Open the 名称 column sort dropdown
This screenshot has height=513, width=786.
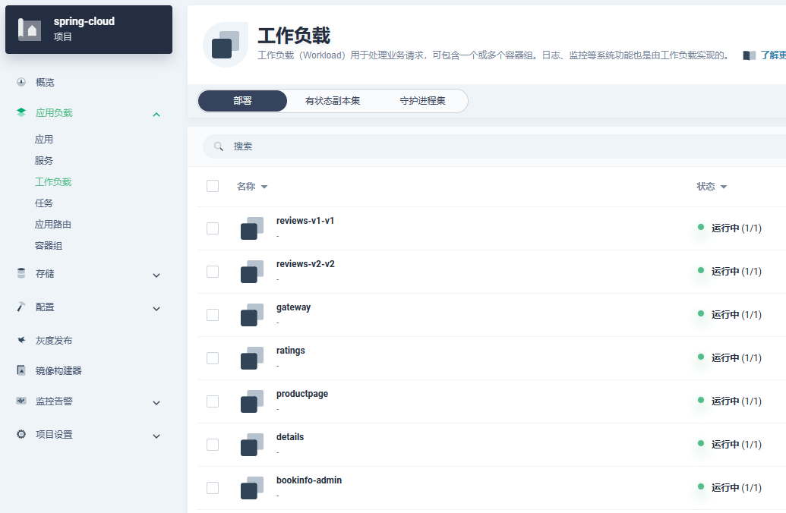click(x=264, y=187)
